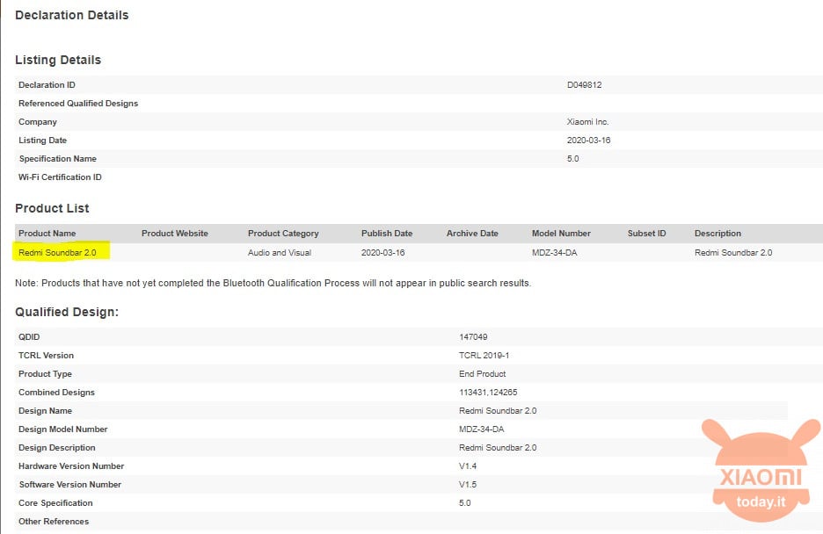Select the 113431,124265 combined designs value

[x=488, y=392]
